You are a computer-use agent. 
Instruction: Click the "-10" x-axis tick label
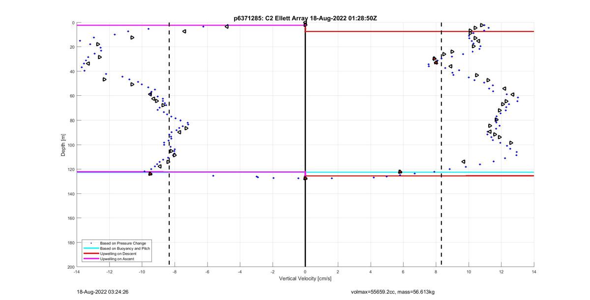142,272
